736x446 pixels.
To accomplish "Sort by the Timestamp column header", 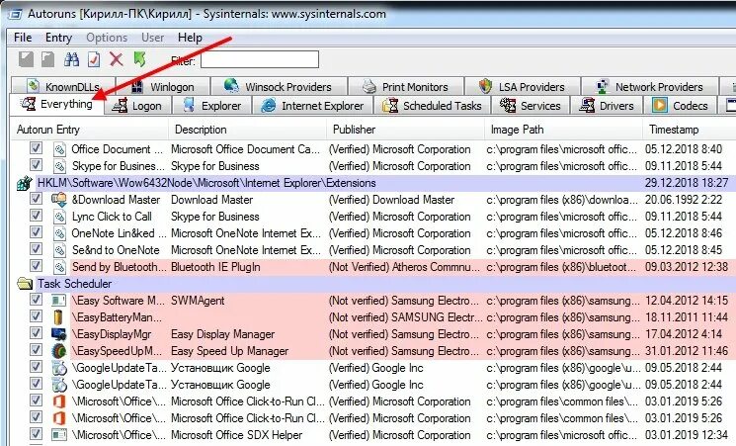I will pos(689,130).
